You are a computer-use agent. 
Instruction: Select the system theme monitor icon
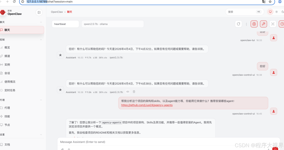[x=270, y=12]
